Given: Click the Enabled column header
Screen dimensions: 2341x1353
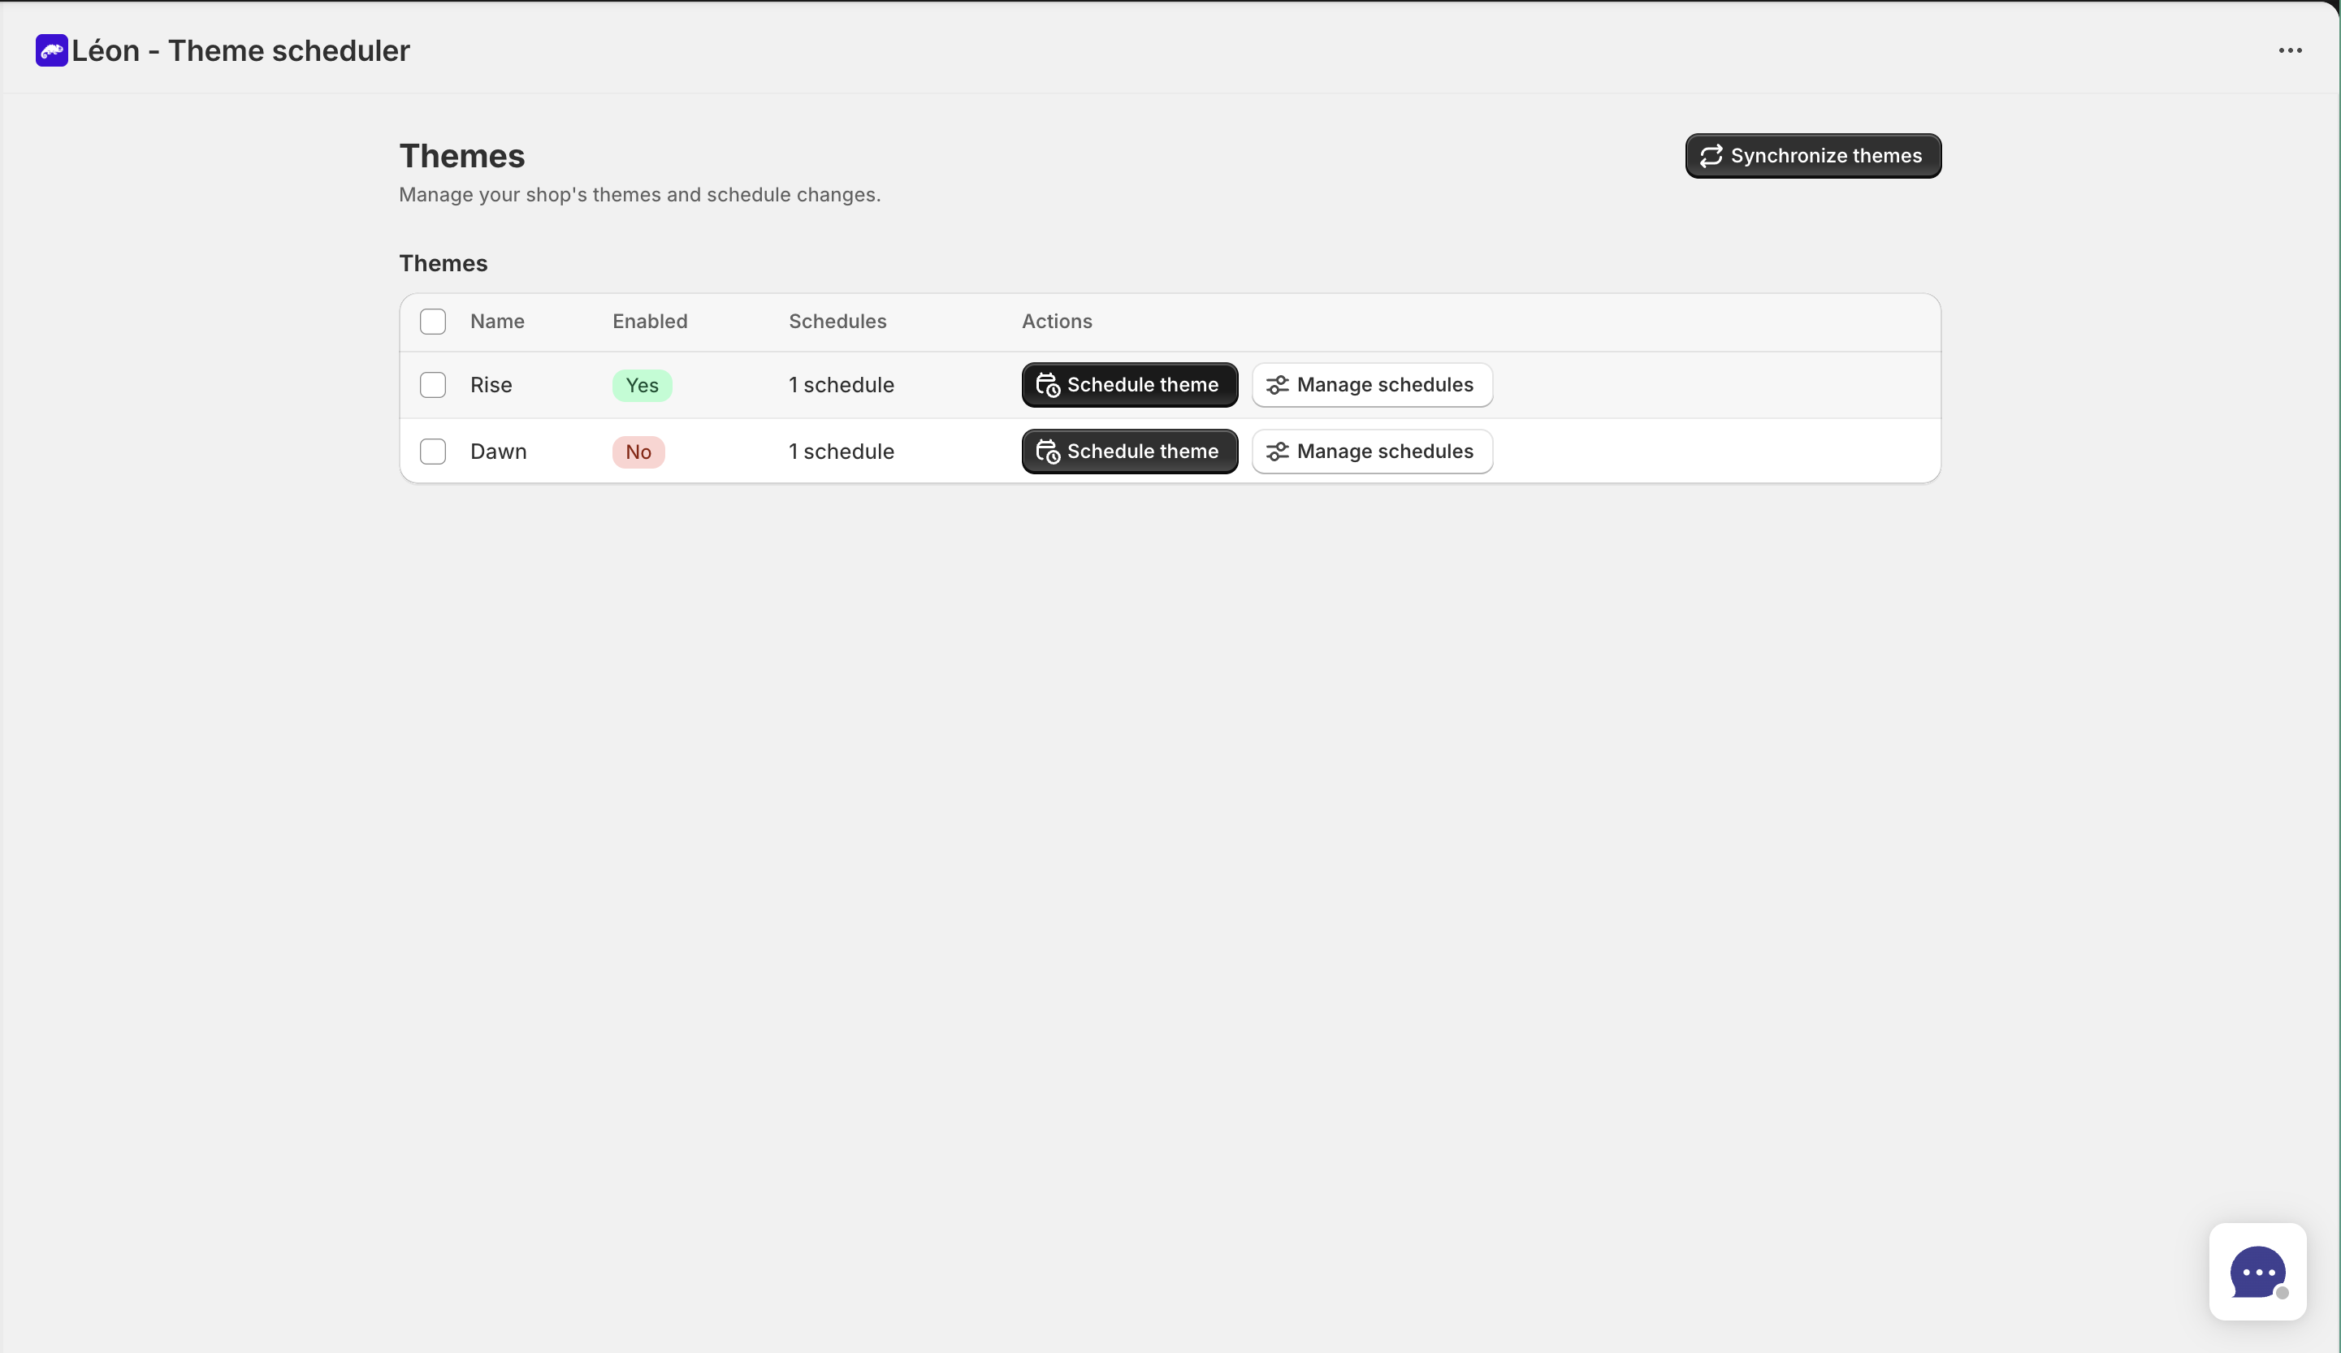Looking at the screenshot, I should 649,322.
